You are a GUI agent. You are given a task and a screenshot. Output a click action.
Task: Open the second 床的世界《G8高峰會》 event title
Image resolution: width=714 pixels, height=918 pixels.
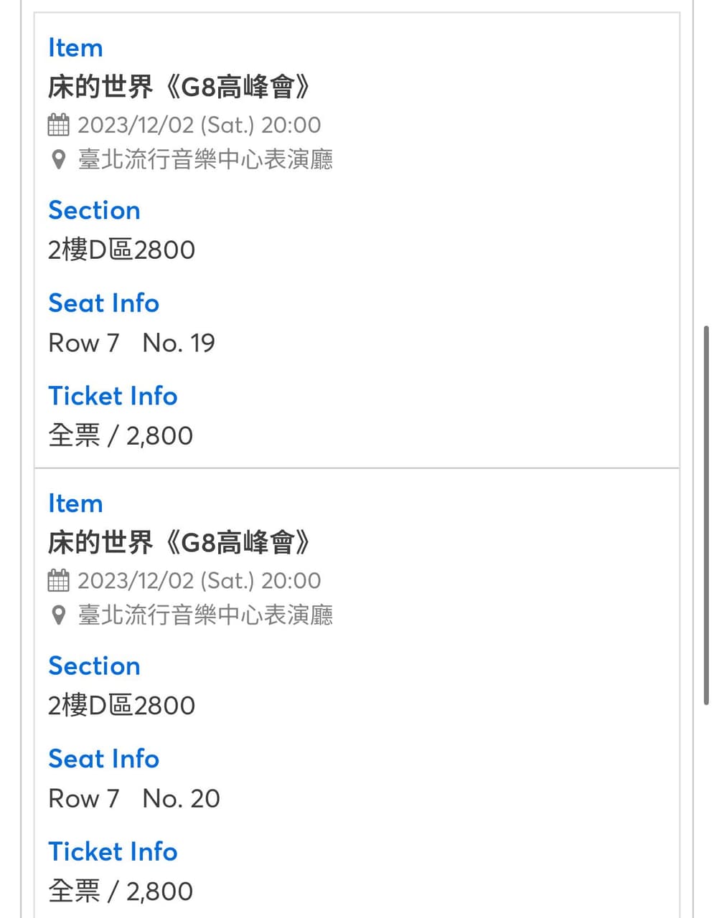tap(179, 542)
